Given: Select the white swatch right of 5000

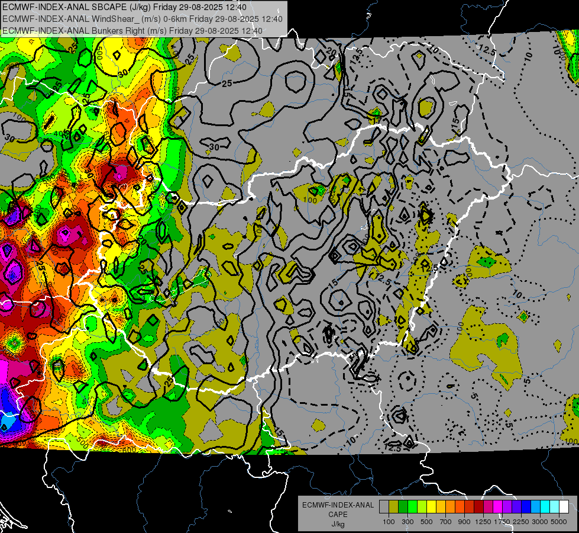Looking at the screenshot, I should tap(564, 507).
